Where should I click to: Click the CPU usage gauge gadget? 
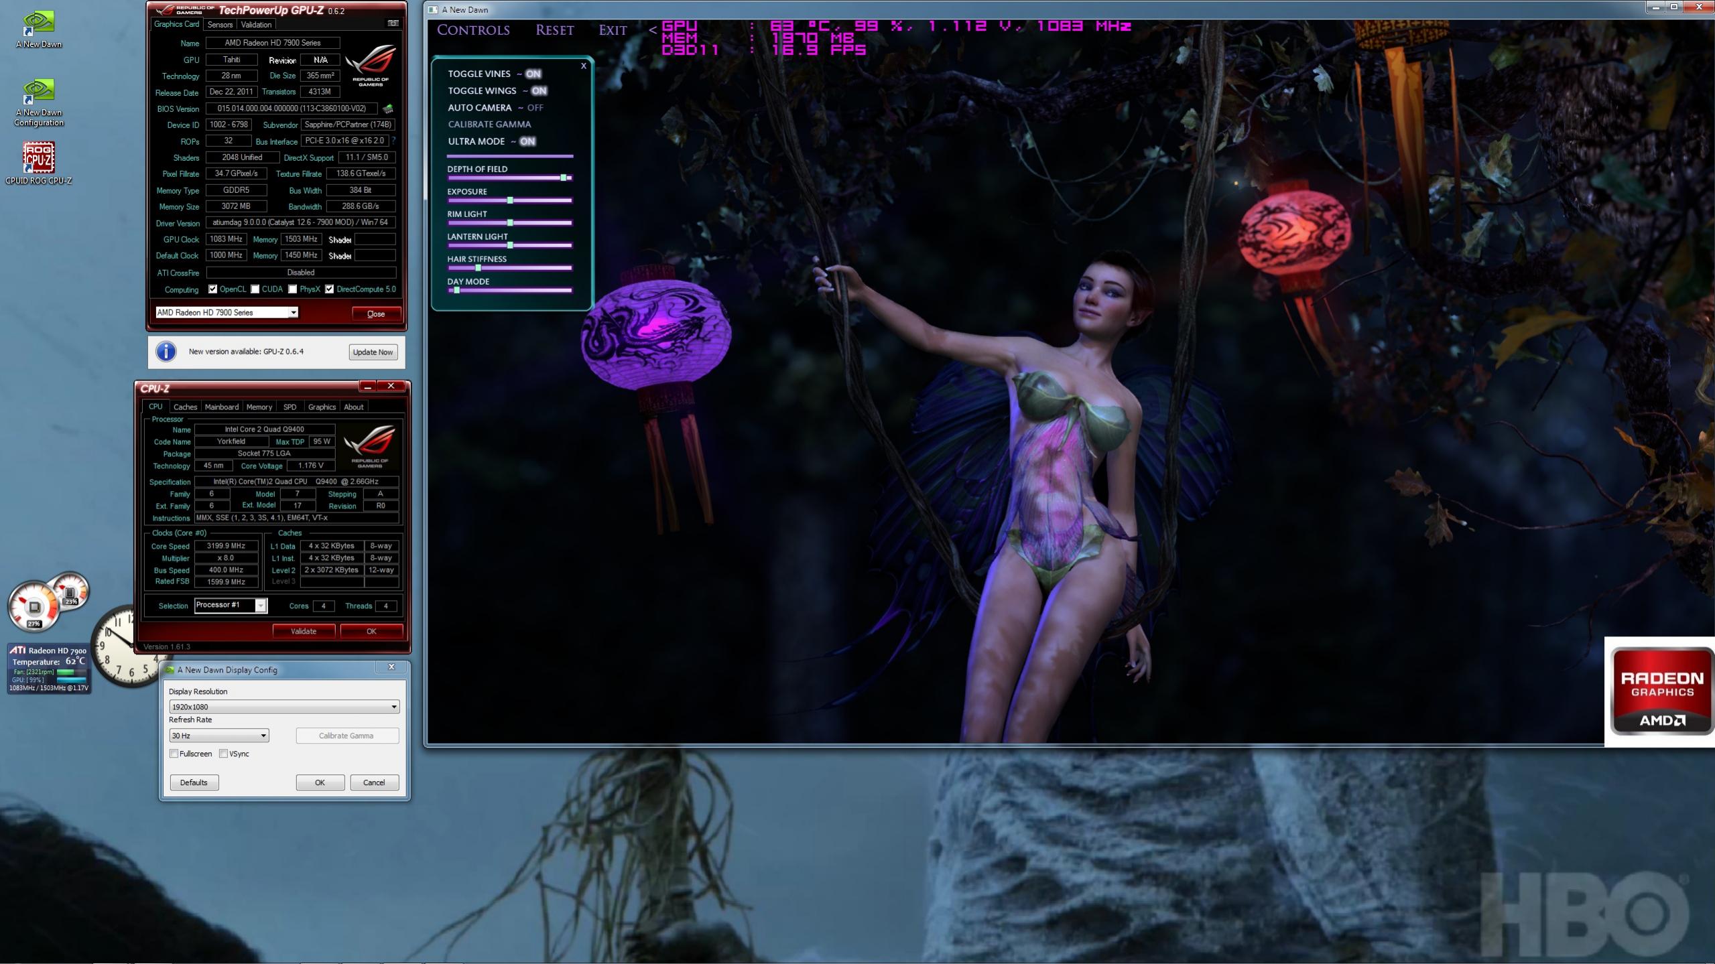[x=34, y=607]
